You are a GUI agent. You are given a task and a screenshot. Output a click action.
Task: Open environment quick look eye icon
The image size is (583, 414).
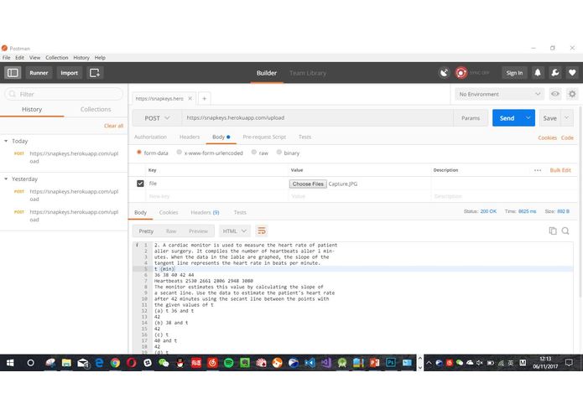point(555,94)
